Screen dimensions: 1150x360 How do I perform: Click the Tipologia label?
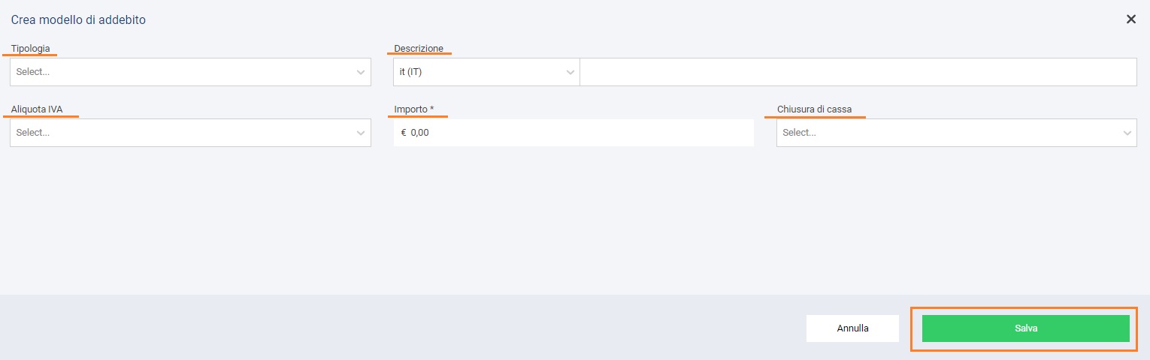[x=31, y=49]
